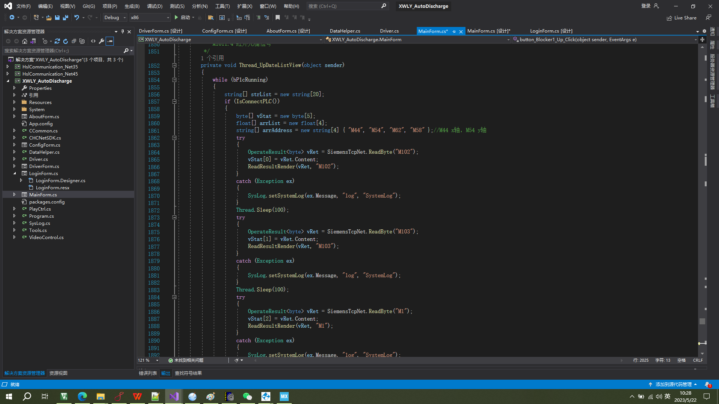This screenshot has width=719, height=404.
Task: Open the 调试(D) menu
Action: click(x=155, y=6)
